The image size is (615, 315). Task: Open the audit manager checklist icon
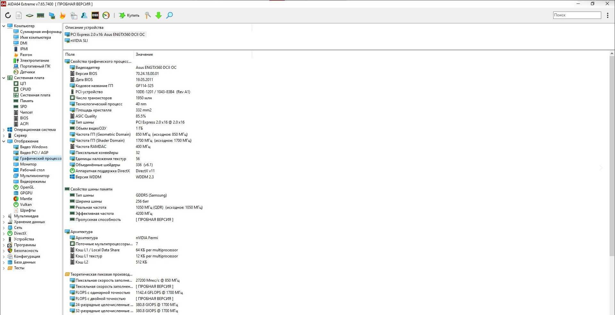tap(74, 15)
